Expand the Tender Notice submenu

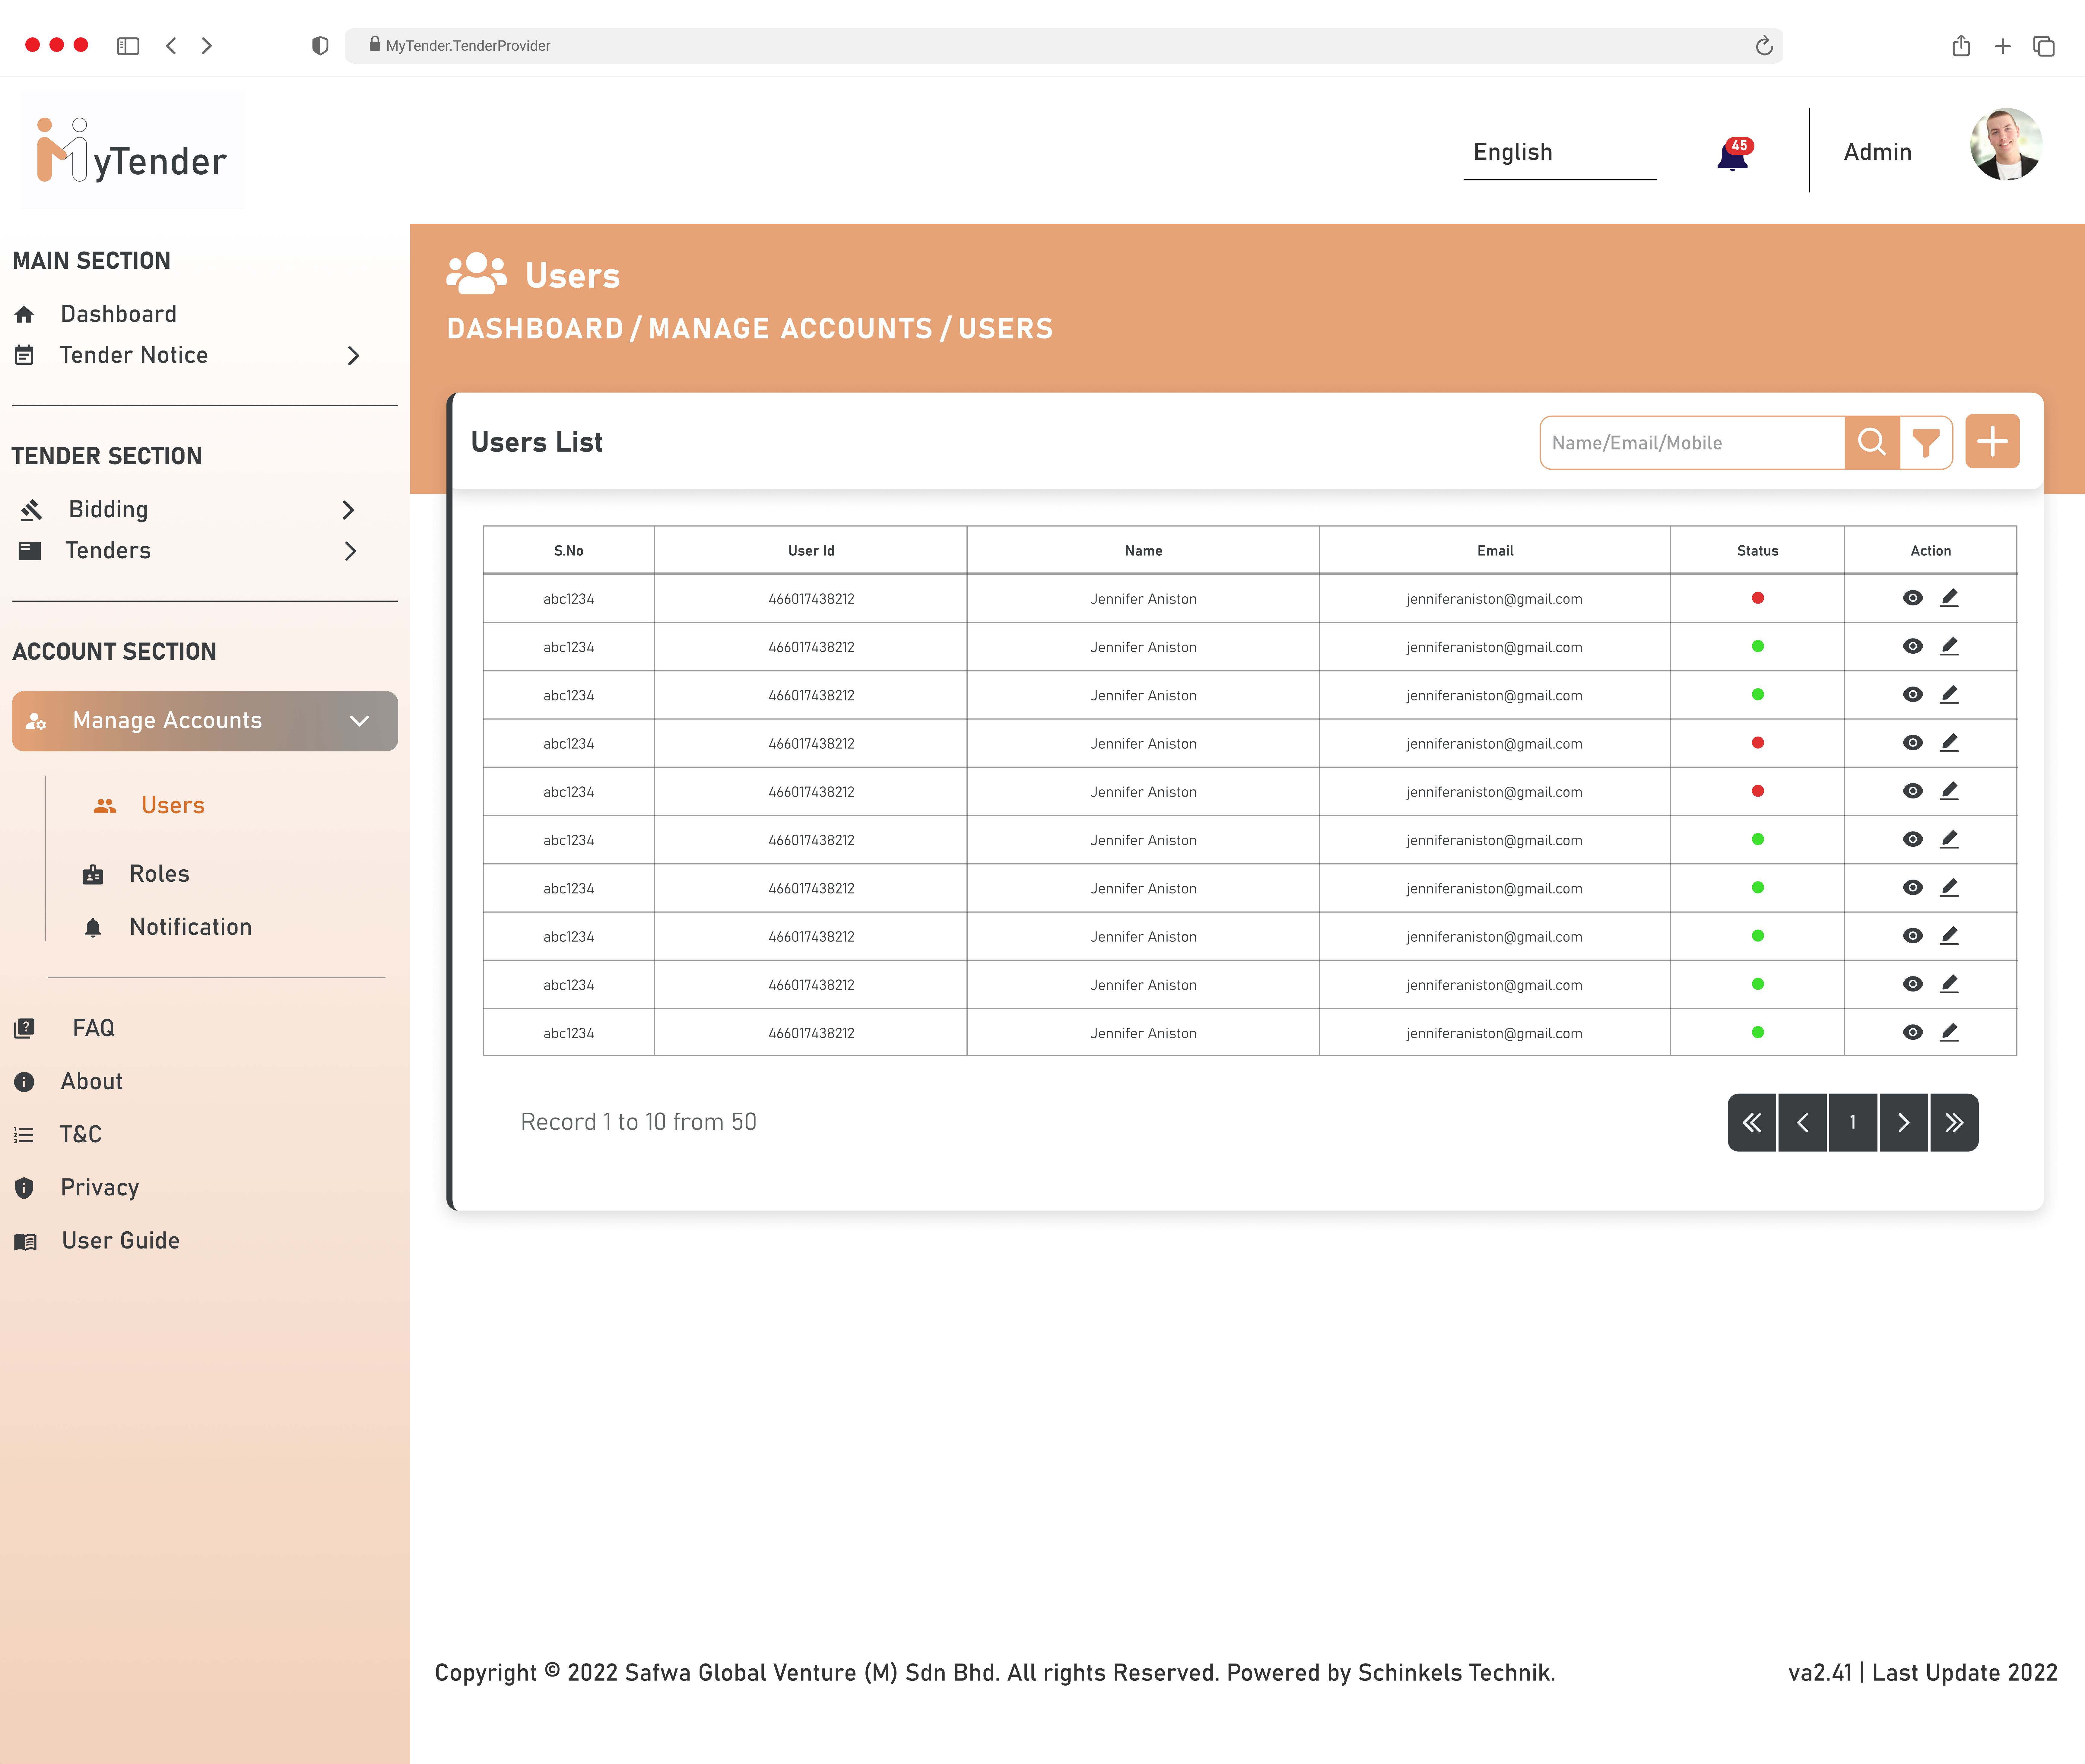coord(353,355)
